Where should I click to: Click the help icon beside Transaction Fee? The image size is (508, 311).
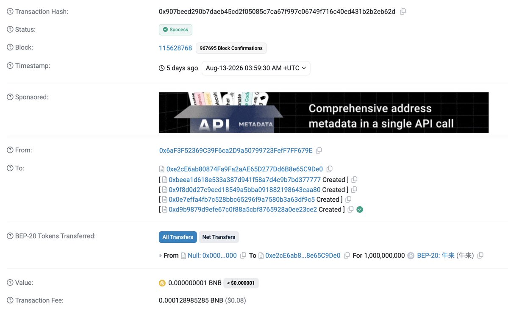coord(10,300)
